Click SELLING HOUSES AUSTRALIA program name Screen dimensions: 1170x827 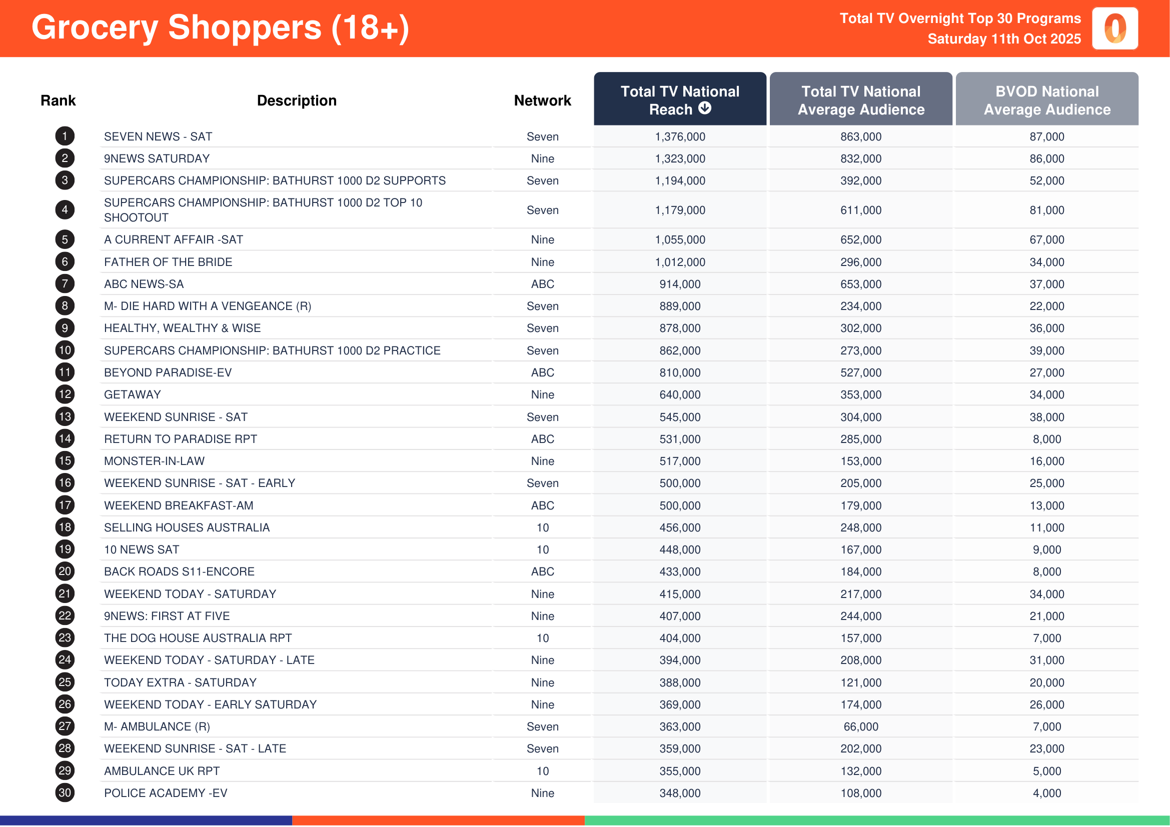(187, 527)
